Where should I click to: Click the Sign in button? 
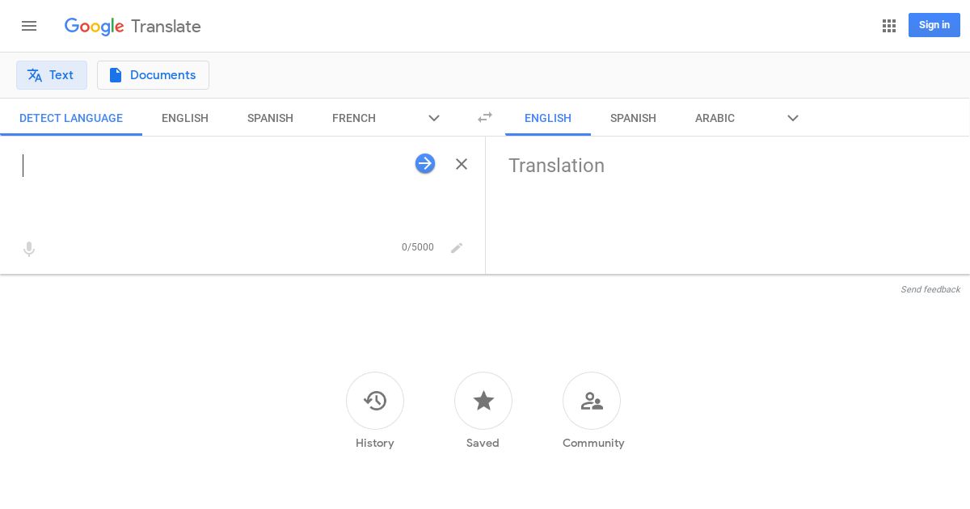934,25
